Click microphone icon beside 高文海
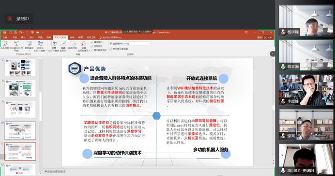This screenshot has width=335, height=176. point(283,66)
